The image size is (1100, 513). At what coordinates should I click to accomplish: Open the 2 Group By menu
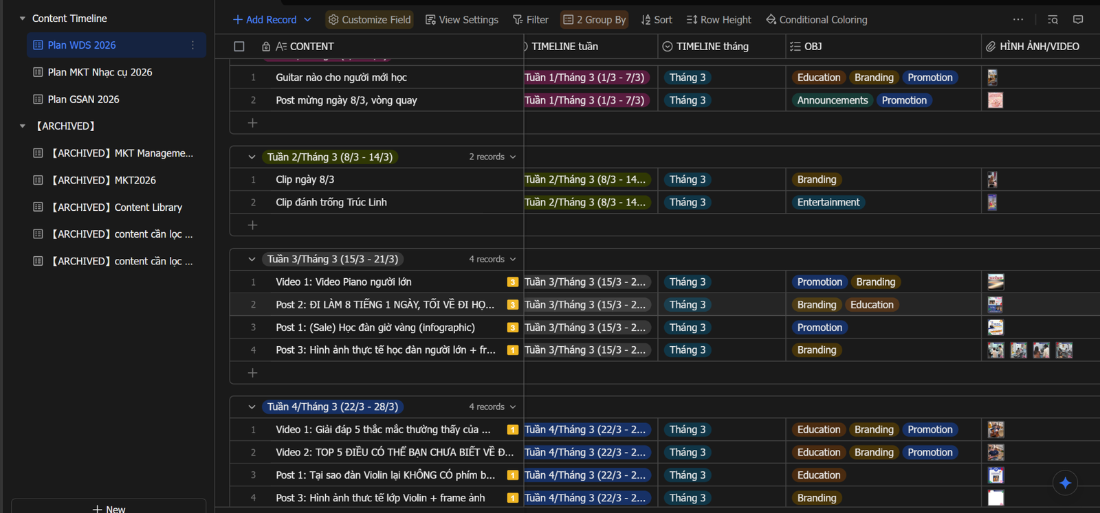click(595, 20)
